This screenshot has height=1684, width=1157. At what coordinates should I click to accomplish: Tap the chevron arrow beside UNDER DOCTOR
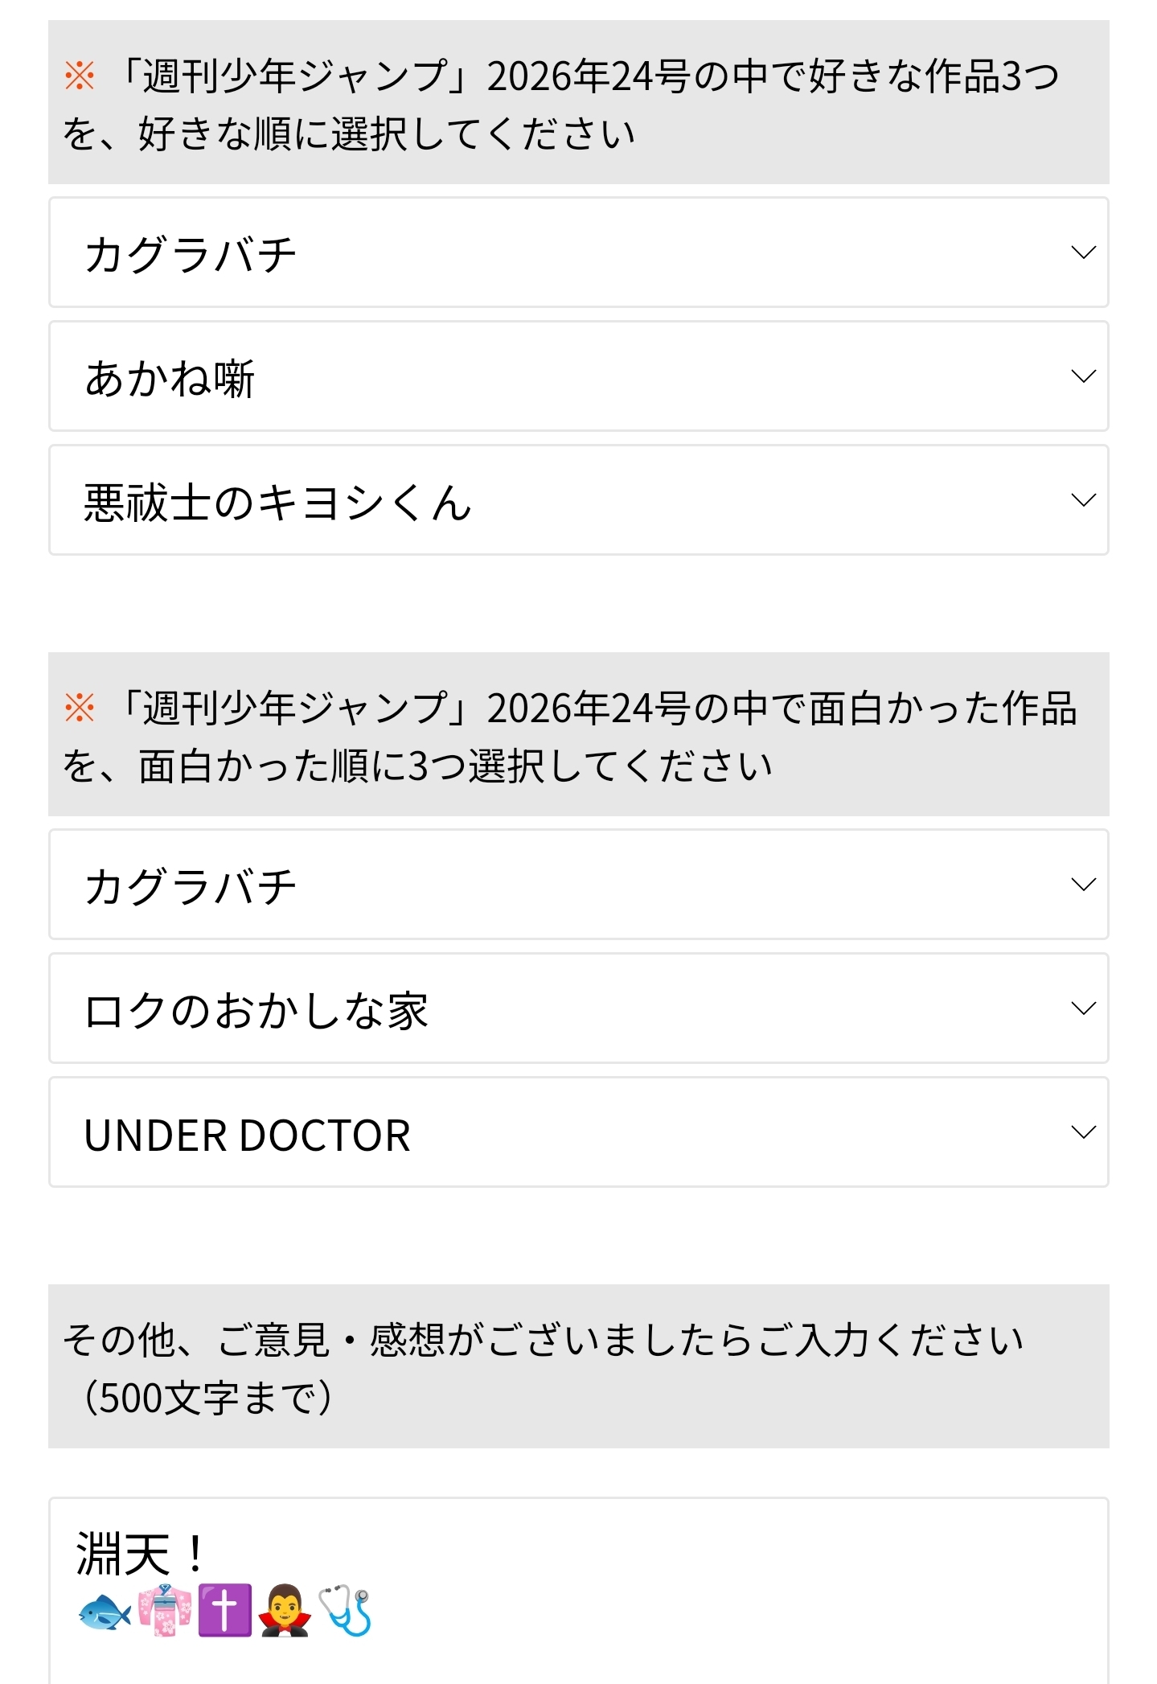[x=1084, y=1132]
